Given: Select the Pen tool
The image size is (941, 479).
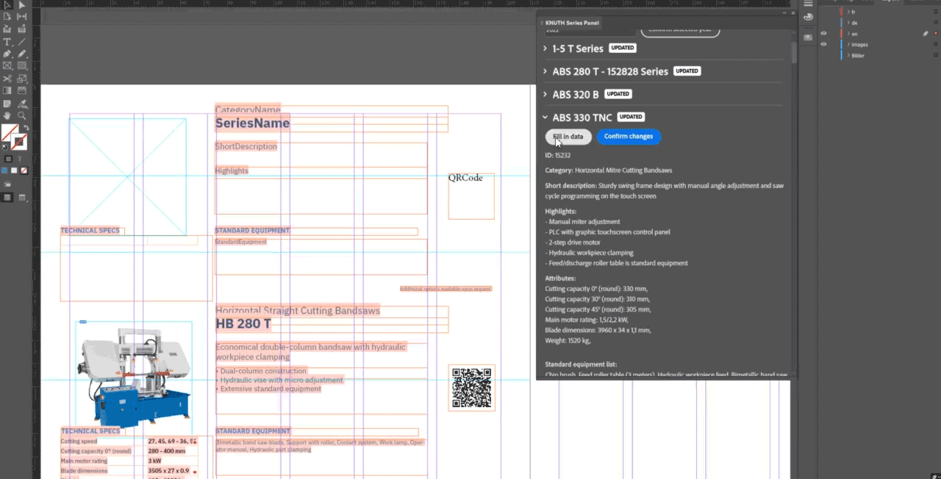Looking at the screenshot, I should (x=7, y=54).
